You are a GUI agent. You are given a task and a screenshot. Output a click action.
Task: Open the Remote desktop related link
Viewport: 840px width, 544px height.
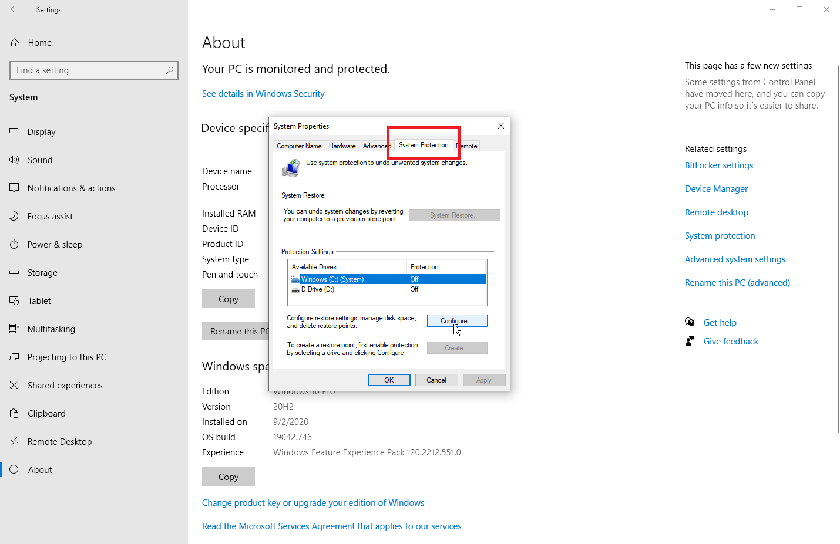tap(717, 212)
